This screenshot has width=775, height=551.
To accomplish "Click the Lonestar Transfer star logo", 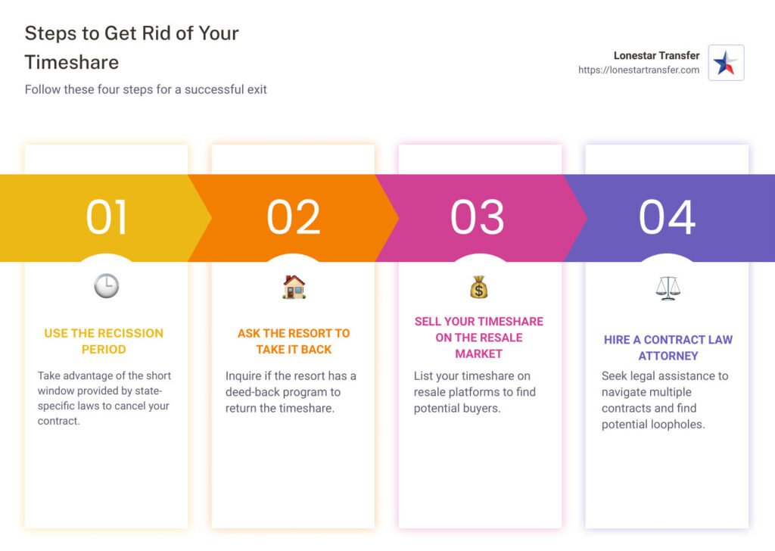I will (726, 63).
